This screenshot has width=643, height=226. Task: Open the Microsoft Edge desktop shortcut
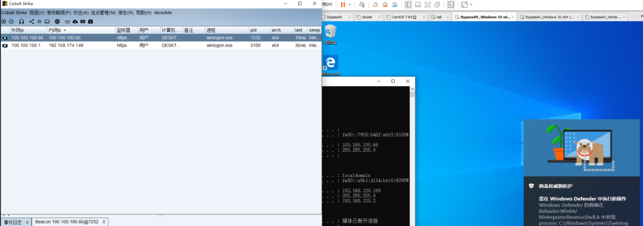[330, 65]
